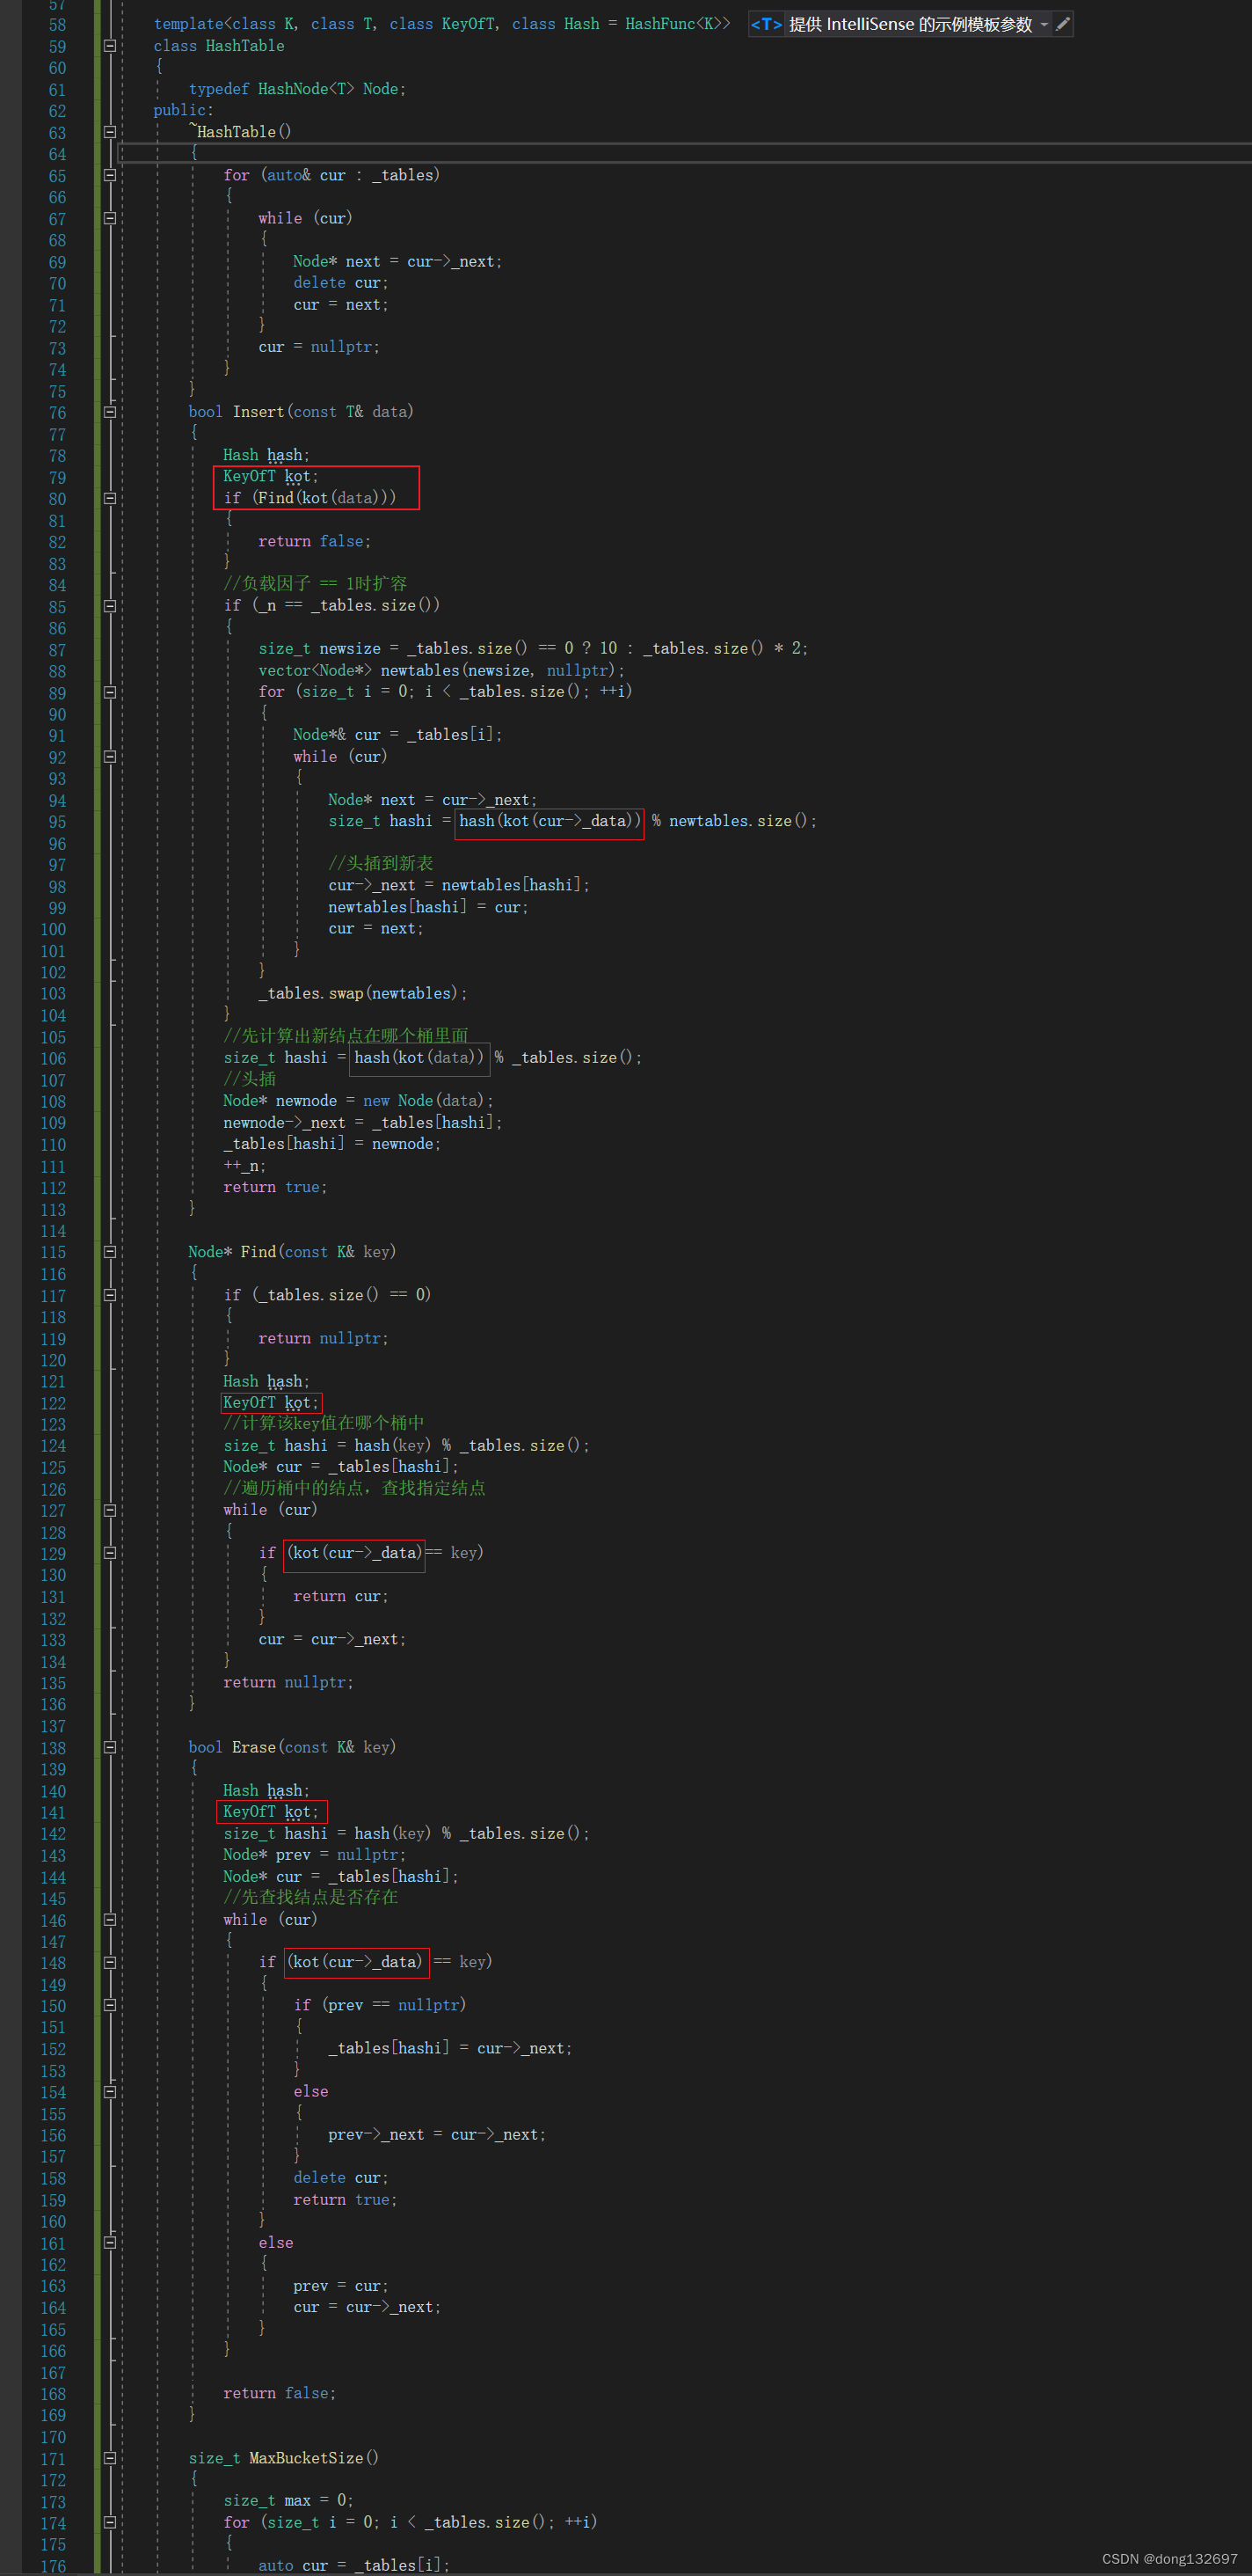Viewport: 1252px width, 2576px height.
Task: Click 'hash(kot(cur->_data))' on line 95
Action: point(550,821)
